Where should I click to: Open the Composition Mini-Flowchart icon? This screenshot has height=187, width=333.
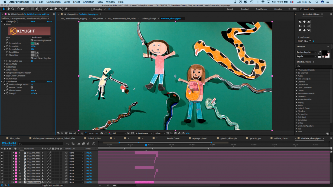(x=67, y=144)
